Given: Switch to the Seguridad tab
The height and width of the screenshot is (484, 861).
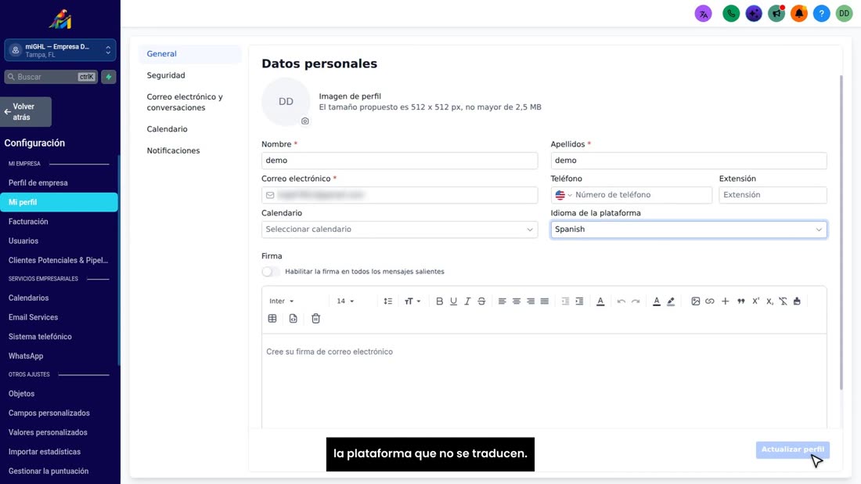Looking at the screenshot, I should tap(166, 75).
